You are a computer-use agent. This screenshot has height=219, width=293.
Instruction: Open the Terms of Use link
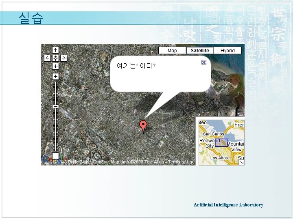tap(181, 162)
